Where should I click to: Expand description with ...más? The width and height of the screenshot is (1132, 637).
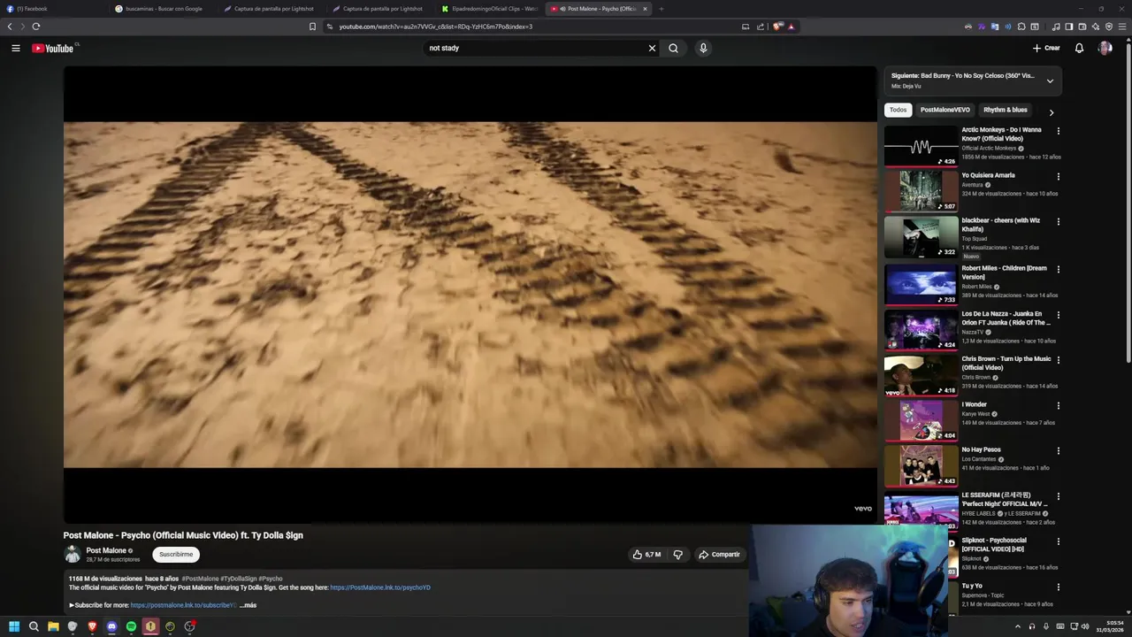pos(248,605)
